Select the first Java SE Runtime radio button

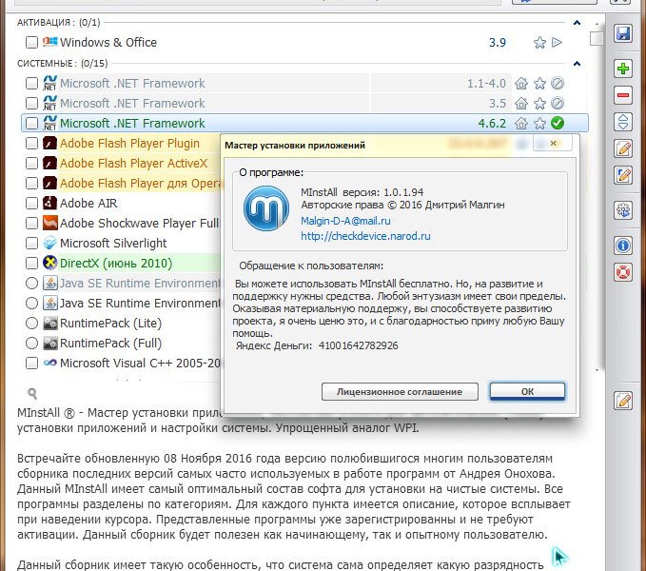(x=31, y=283)
